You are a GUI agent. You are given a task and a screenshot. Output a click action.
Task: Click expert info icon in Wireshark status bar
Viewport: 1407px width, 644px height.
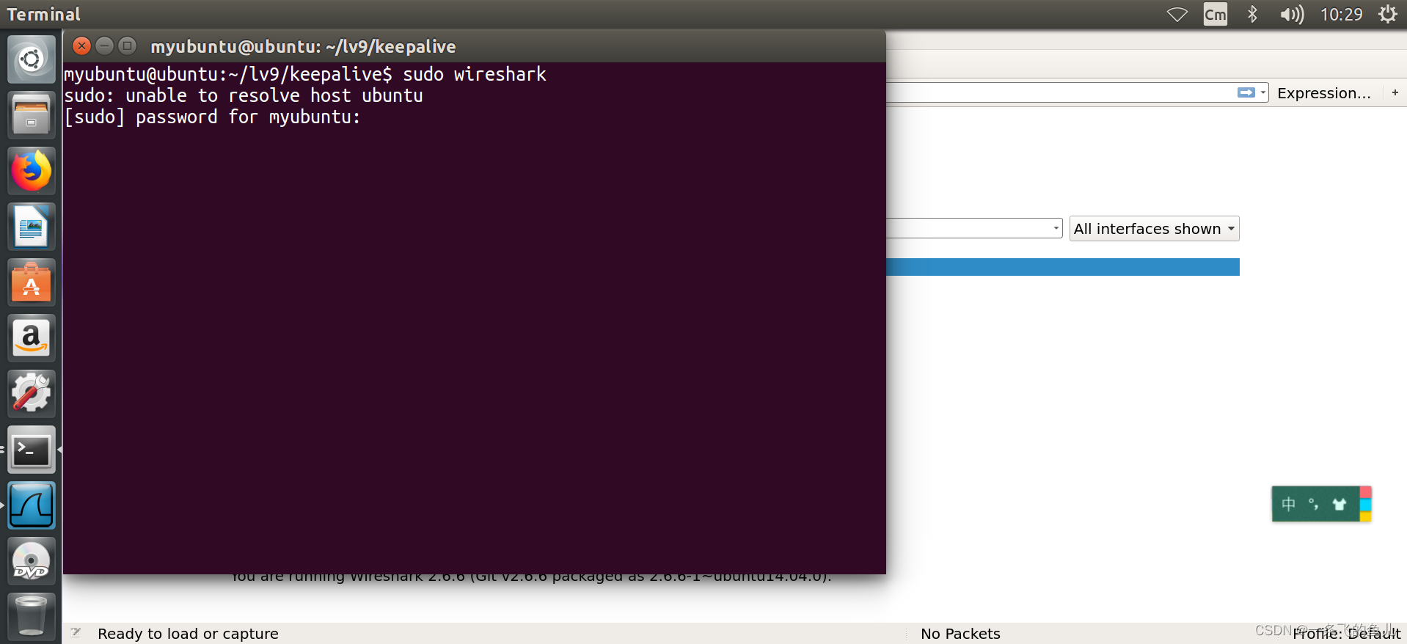(76, 632)
